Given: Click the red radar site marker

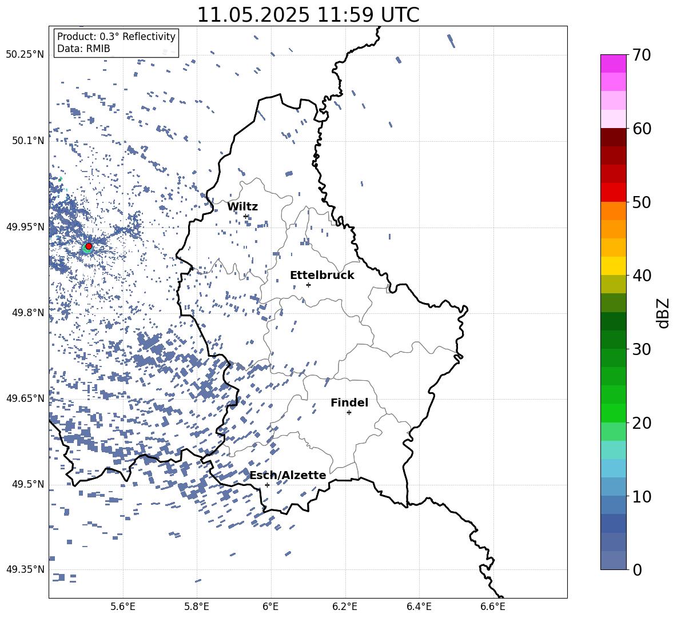Looking at the screenshot, I should 89,246.
